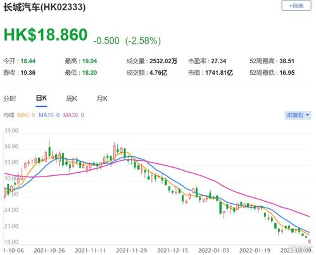
Task: Click the 今开 value 18.44
Action: tap(28, 61)
